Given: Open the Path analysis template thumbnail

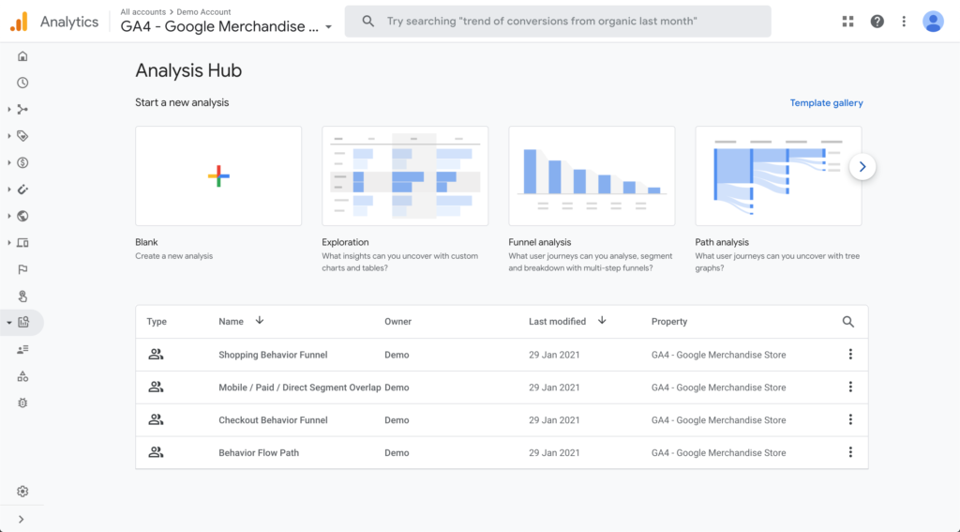Looking at the screenshot, I should coord(778,175).
